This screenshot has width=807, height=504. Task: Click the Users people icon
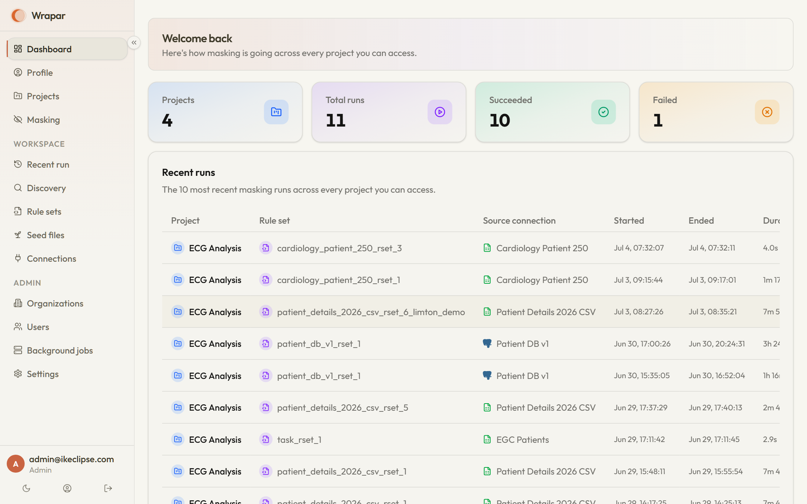pos(18,327)
